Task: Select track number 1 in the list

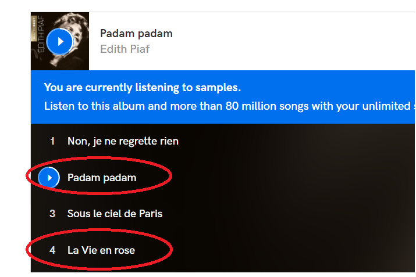Action: [52, 141]
